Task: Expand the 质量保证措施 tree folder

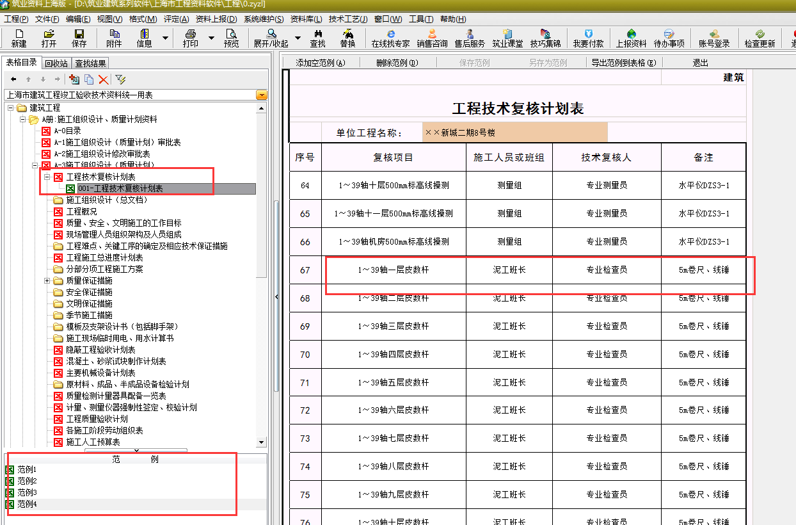Action: point(47,281)
